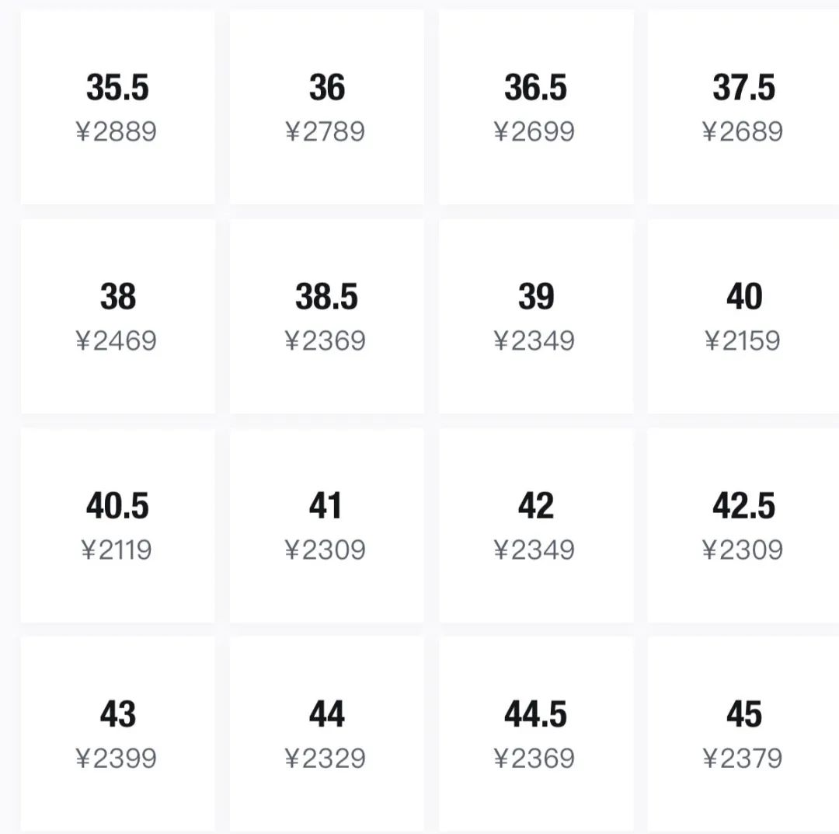The width and height of the screenshot is (839, 834).
Task: Select size 40 priced ¥2159
Action: tap(743, 316)
